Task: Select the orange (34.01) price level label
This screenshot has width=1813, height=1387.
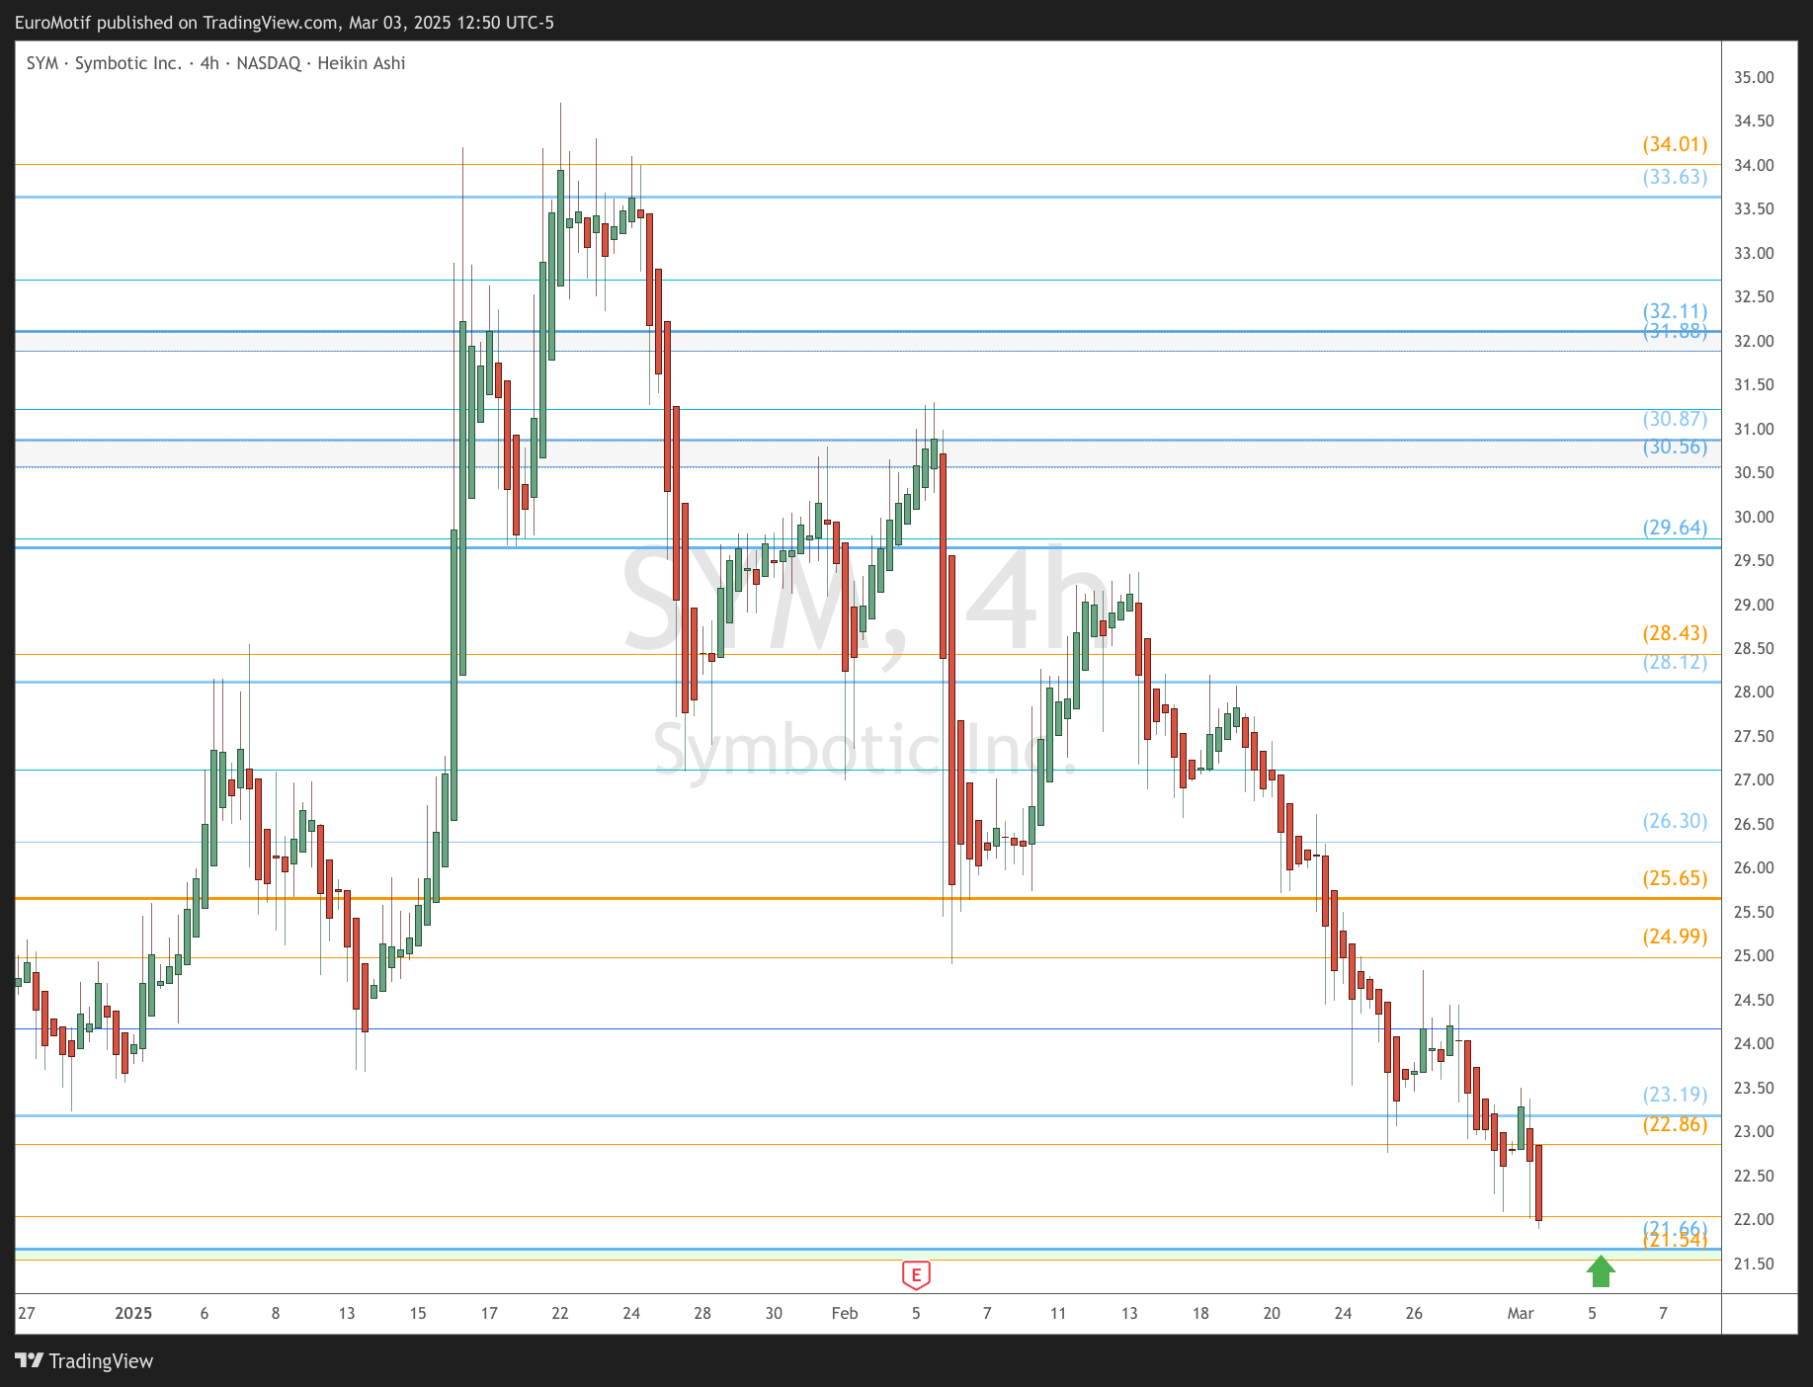Action: [x=1675, y=144]
